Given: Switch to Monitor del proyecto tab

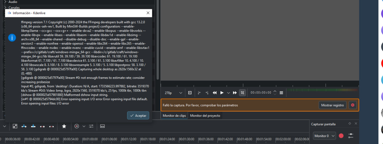Looking at the screenshot, I should point(205,116).
